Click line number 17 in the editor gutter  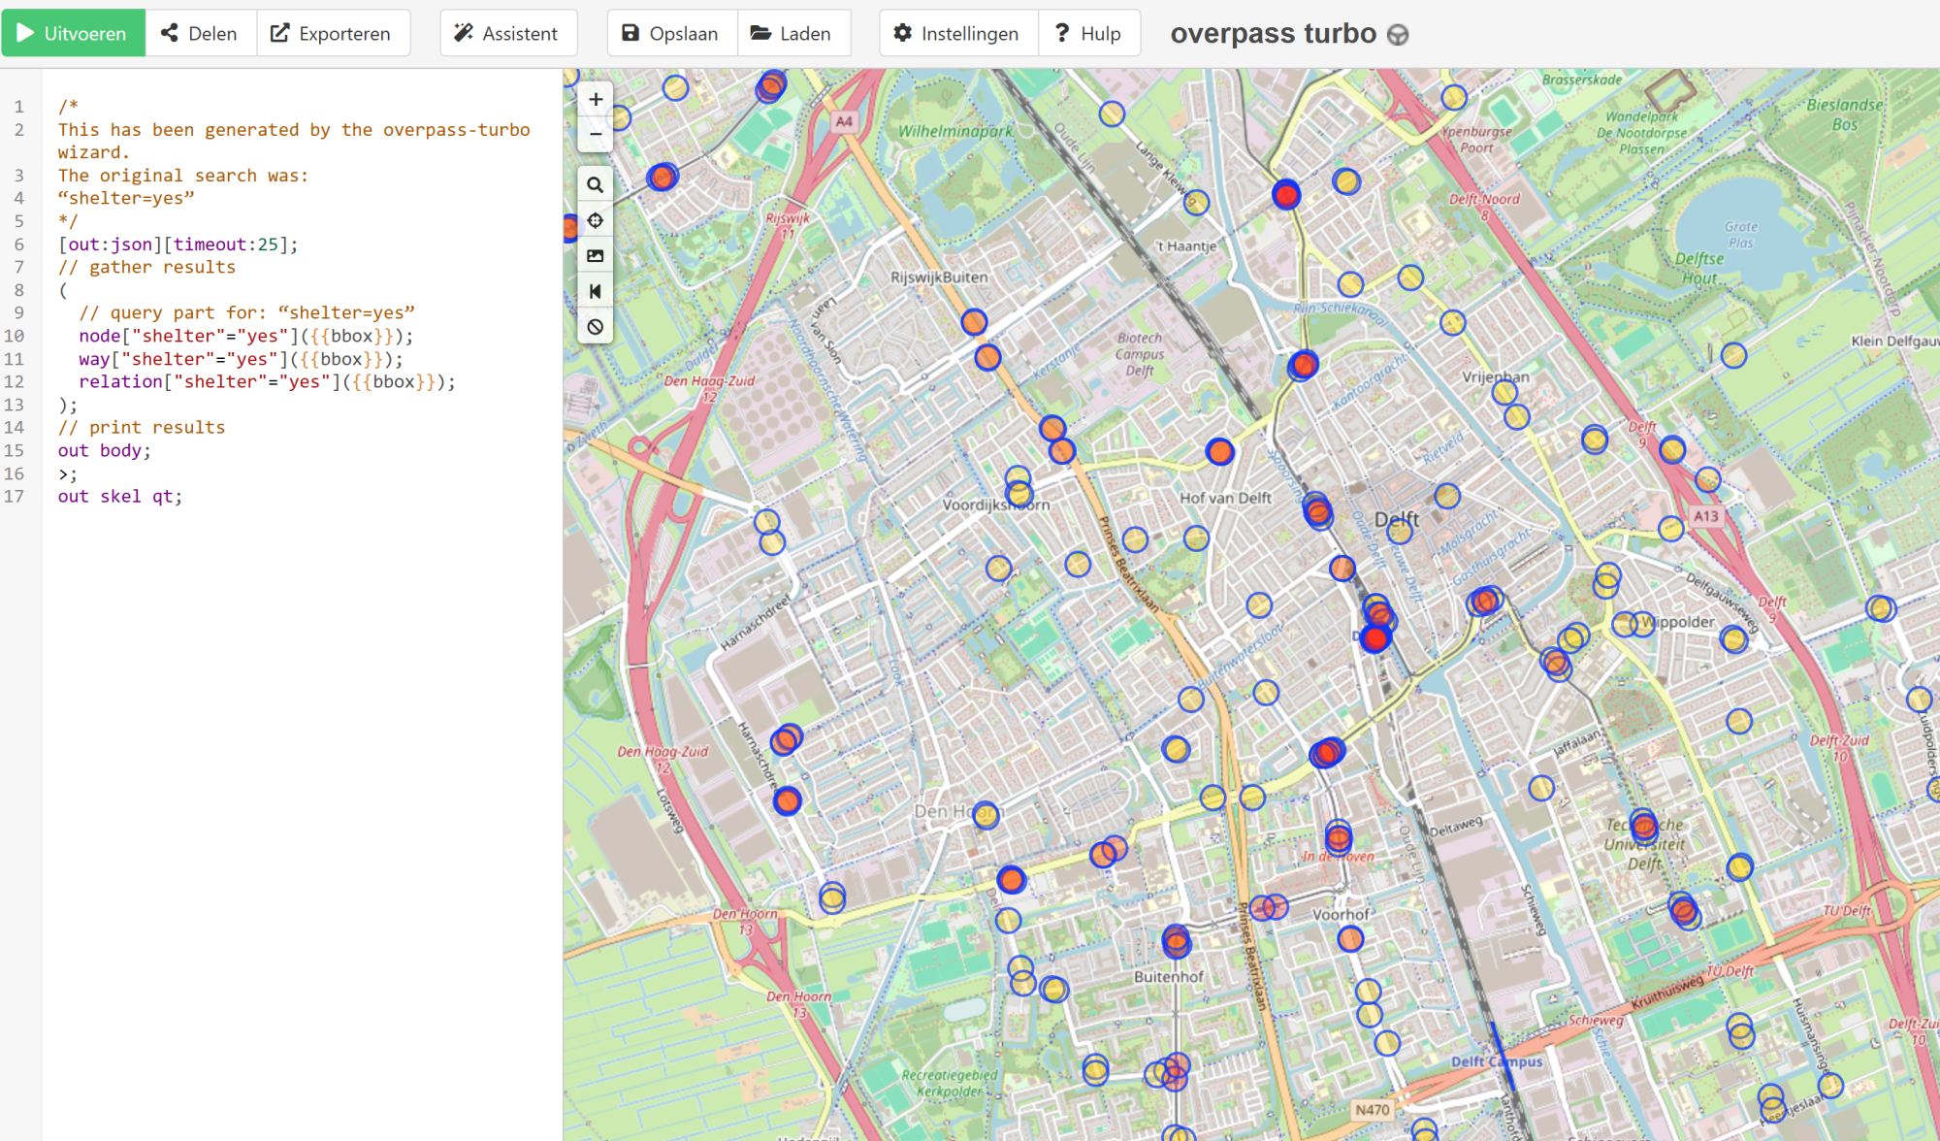click(x=14, y=496)
